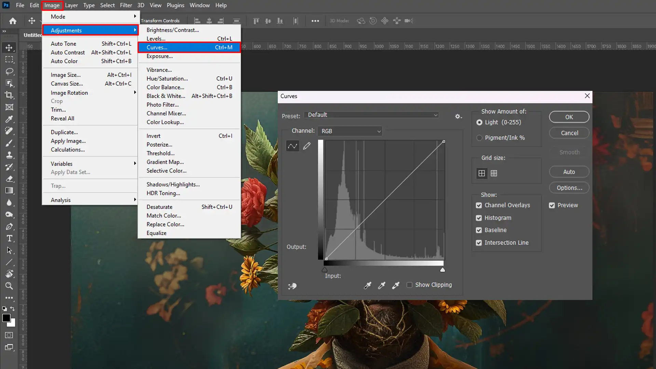The height and width of the screenshot is (369, 656).
Task: Toggle the Quick Mask mode icon
Action: [9, 335]
